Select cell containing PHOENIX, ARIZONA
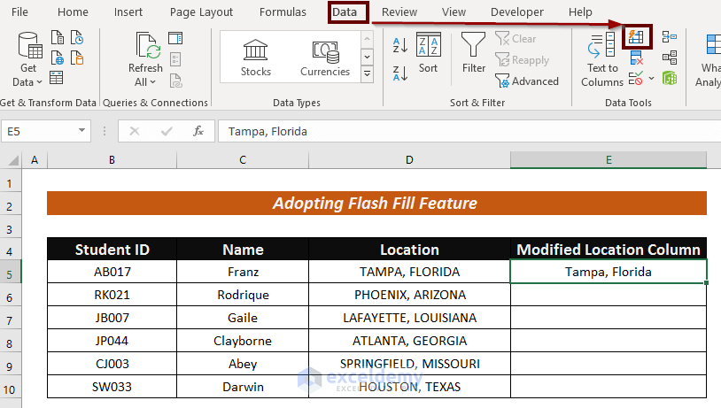This screenshot has width=721, height=408. tap(410, 295)
